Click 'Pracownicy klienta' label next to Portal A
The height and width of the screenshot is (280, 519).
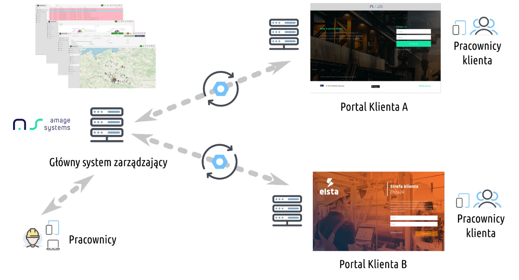tap(477, 53)
